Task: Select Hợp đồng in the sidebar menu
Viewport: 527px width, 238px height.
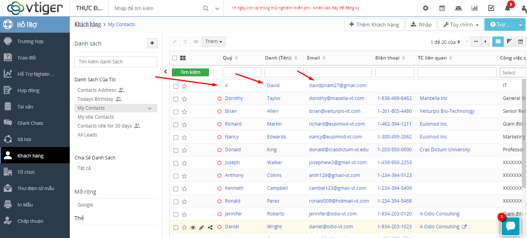Action: pyautogui.click(x=28, y=91)
